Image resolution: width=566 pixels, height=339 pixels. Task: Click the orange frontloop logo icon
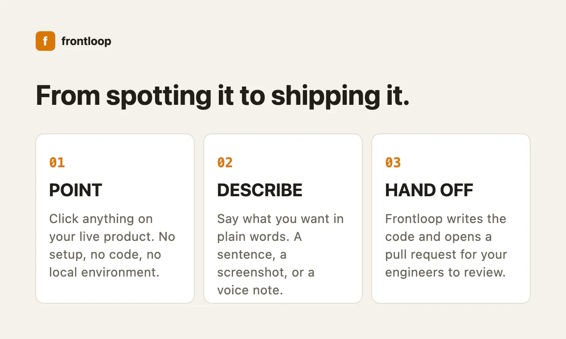(x=45, y=41)
